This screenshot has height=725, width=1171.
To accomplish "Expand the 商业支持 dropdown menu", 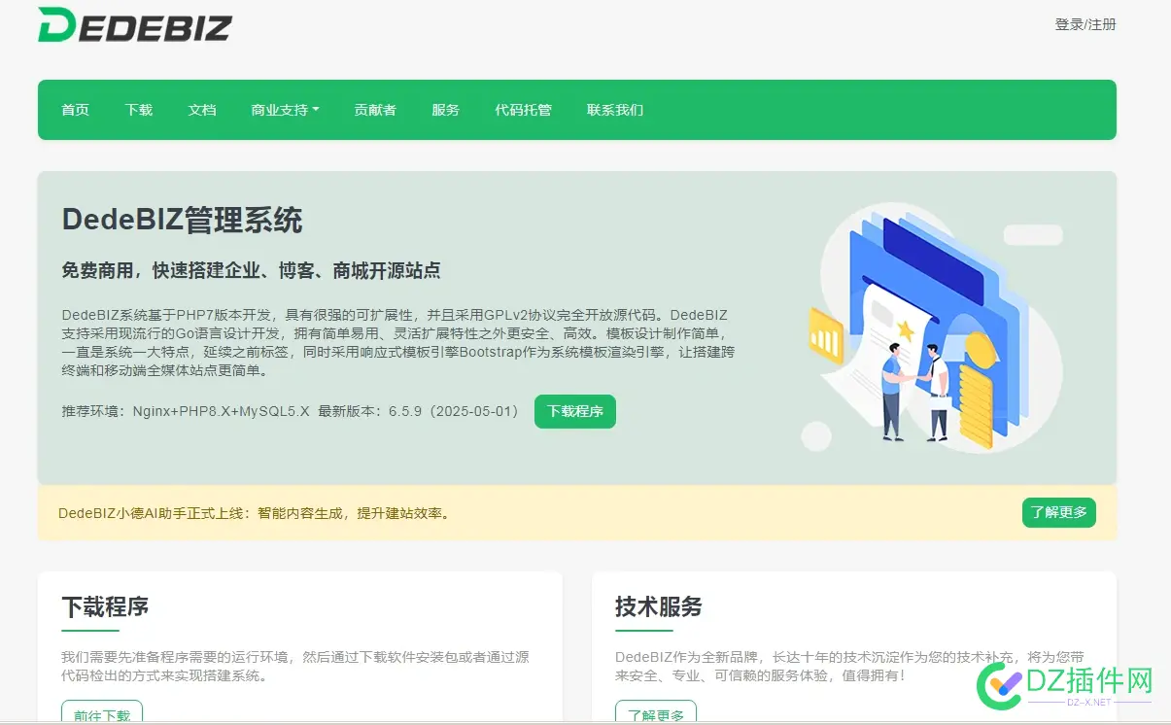I will [x=279, y=110].
